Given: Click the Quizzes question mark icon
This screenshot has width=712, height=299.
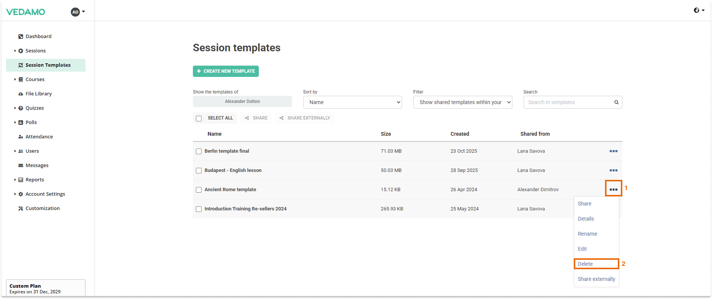Looking at the screenshot, I should [x=21, y=108].
